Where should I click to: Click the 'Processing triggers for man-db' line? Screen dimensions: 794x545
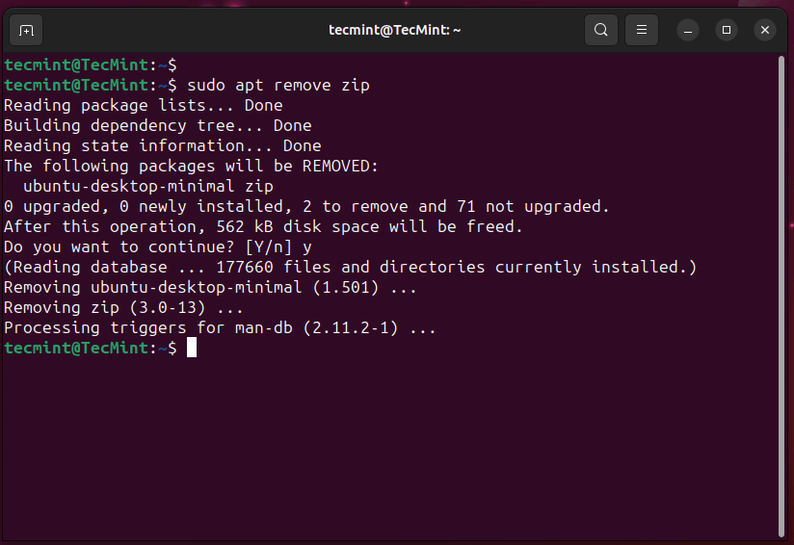[220, 328]
